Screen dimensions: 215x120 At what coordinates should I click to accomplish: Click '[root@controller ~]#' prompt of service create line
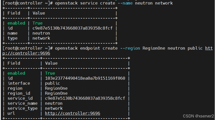28,3
